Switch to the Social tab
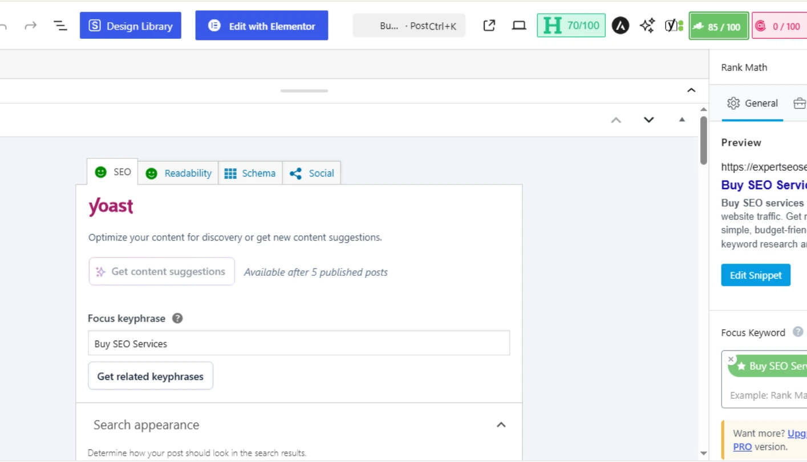 click(x=312, y=173)
